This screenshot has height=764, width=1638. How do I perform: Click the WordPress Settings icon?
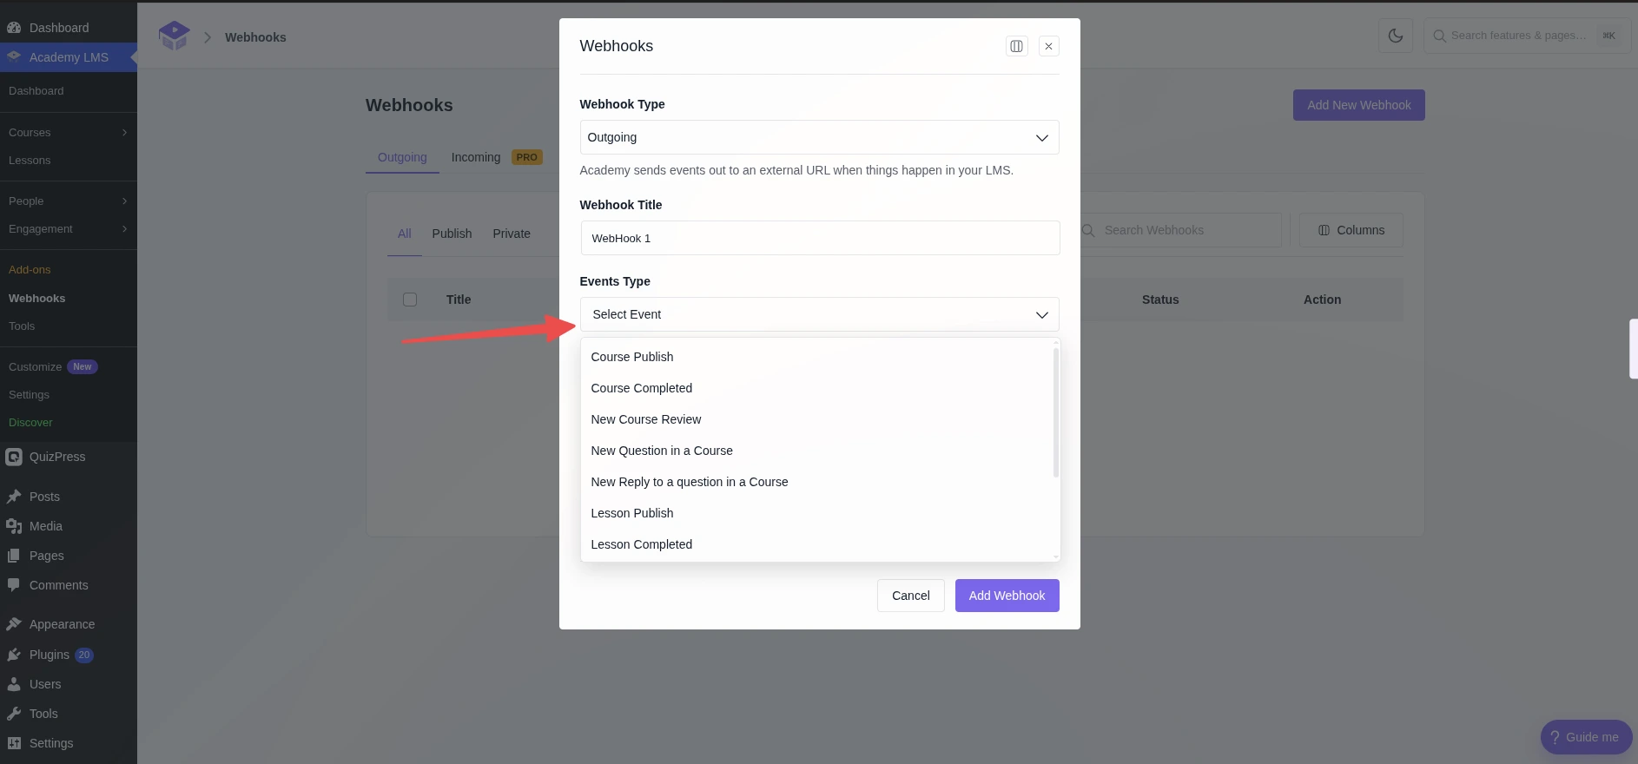coord(14,743)
